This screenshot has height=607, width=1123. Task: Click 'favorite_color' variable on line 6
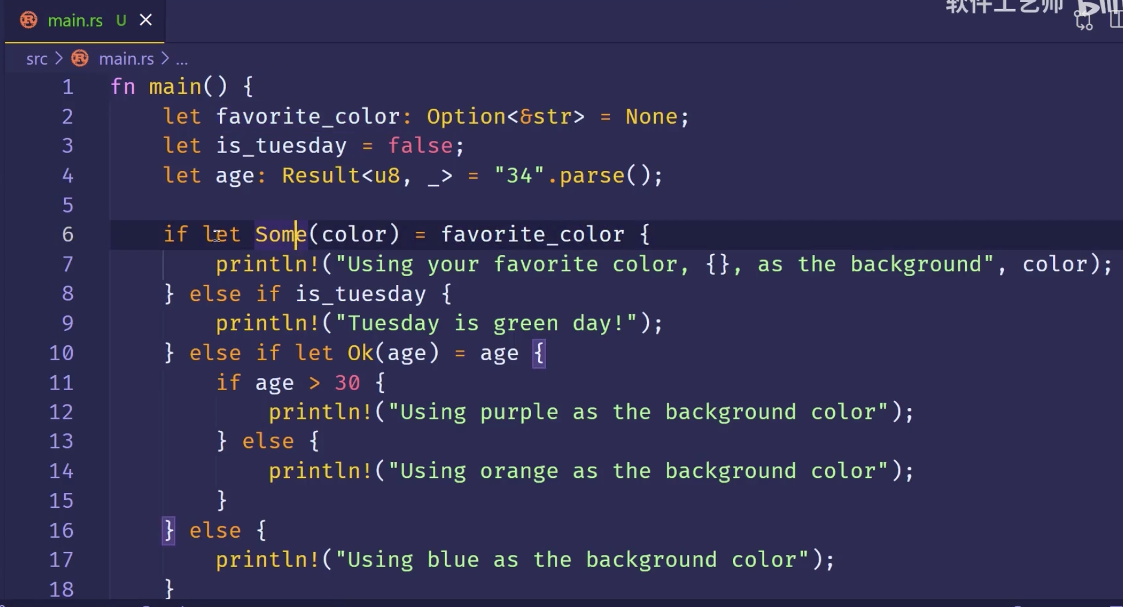532,234
